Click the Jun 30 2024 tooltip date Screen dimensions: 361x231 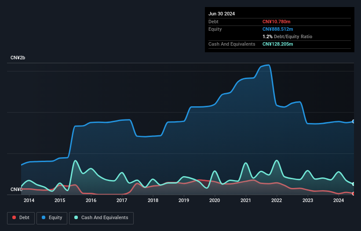[222, 14]
